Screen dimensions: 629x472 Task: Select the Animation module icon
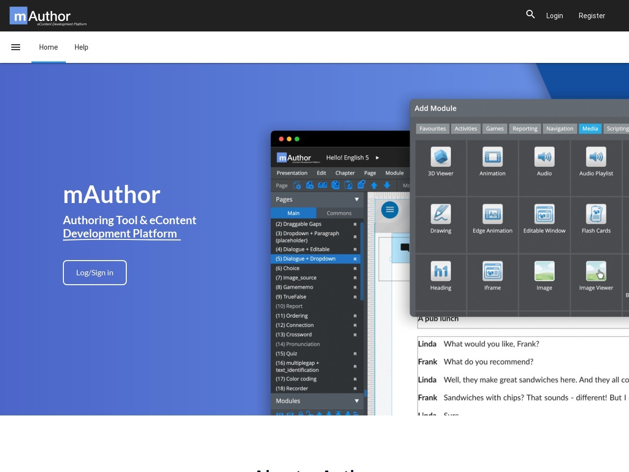click(x=492, y=157)
